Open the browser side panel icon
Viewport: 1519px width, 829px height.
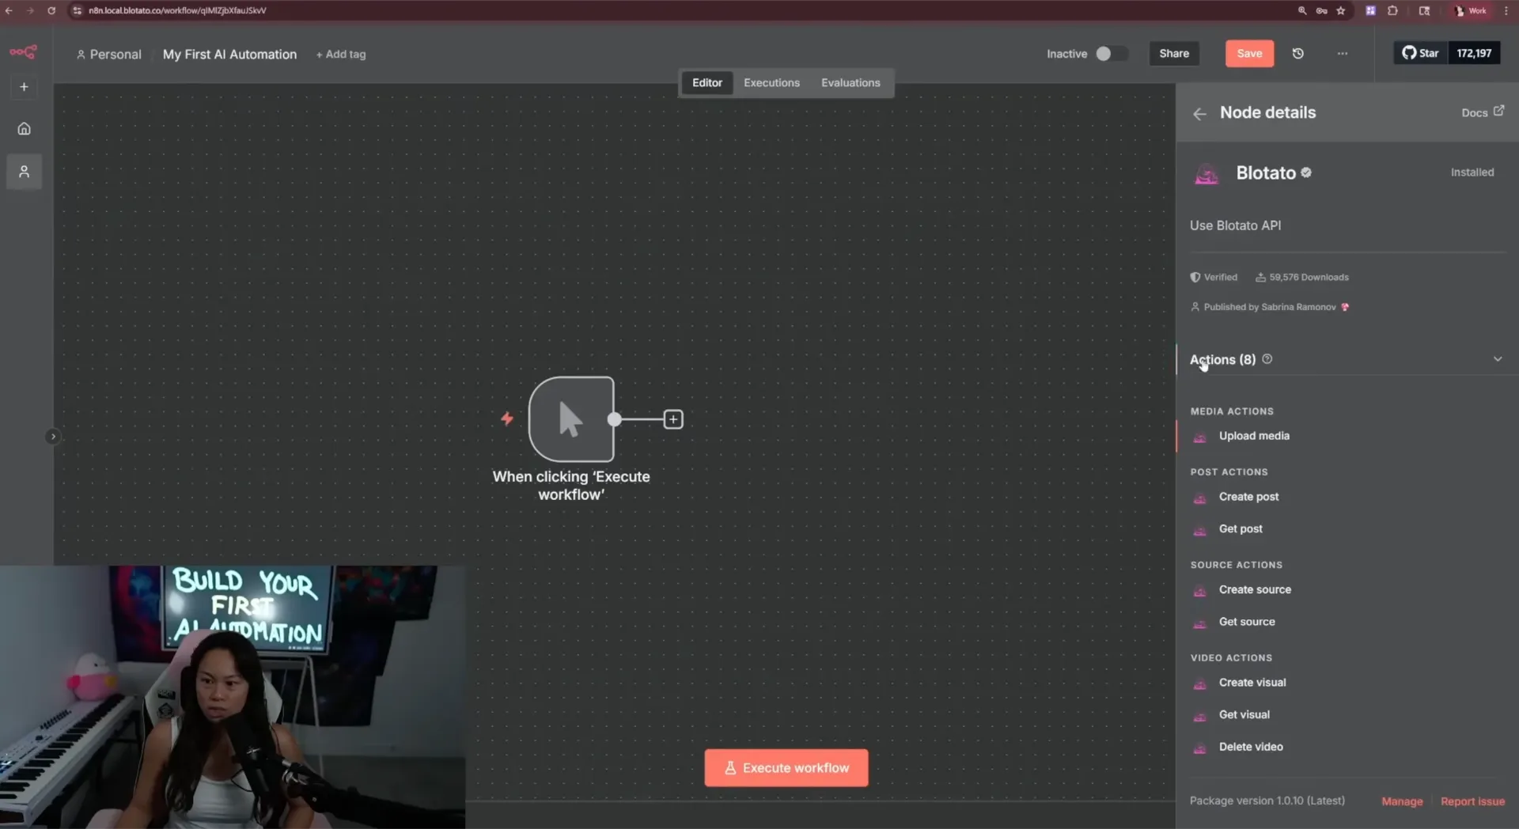1424,10
